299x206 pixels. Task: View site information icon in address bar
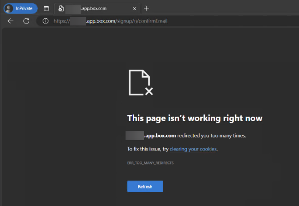[x=45, y=21]
